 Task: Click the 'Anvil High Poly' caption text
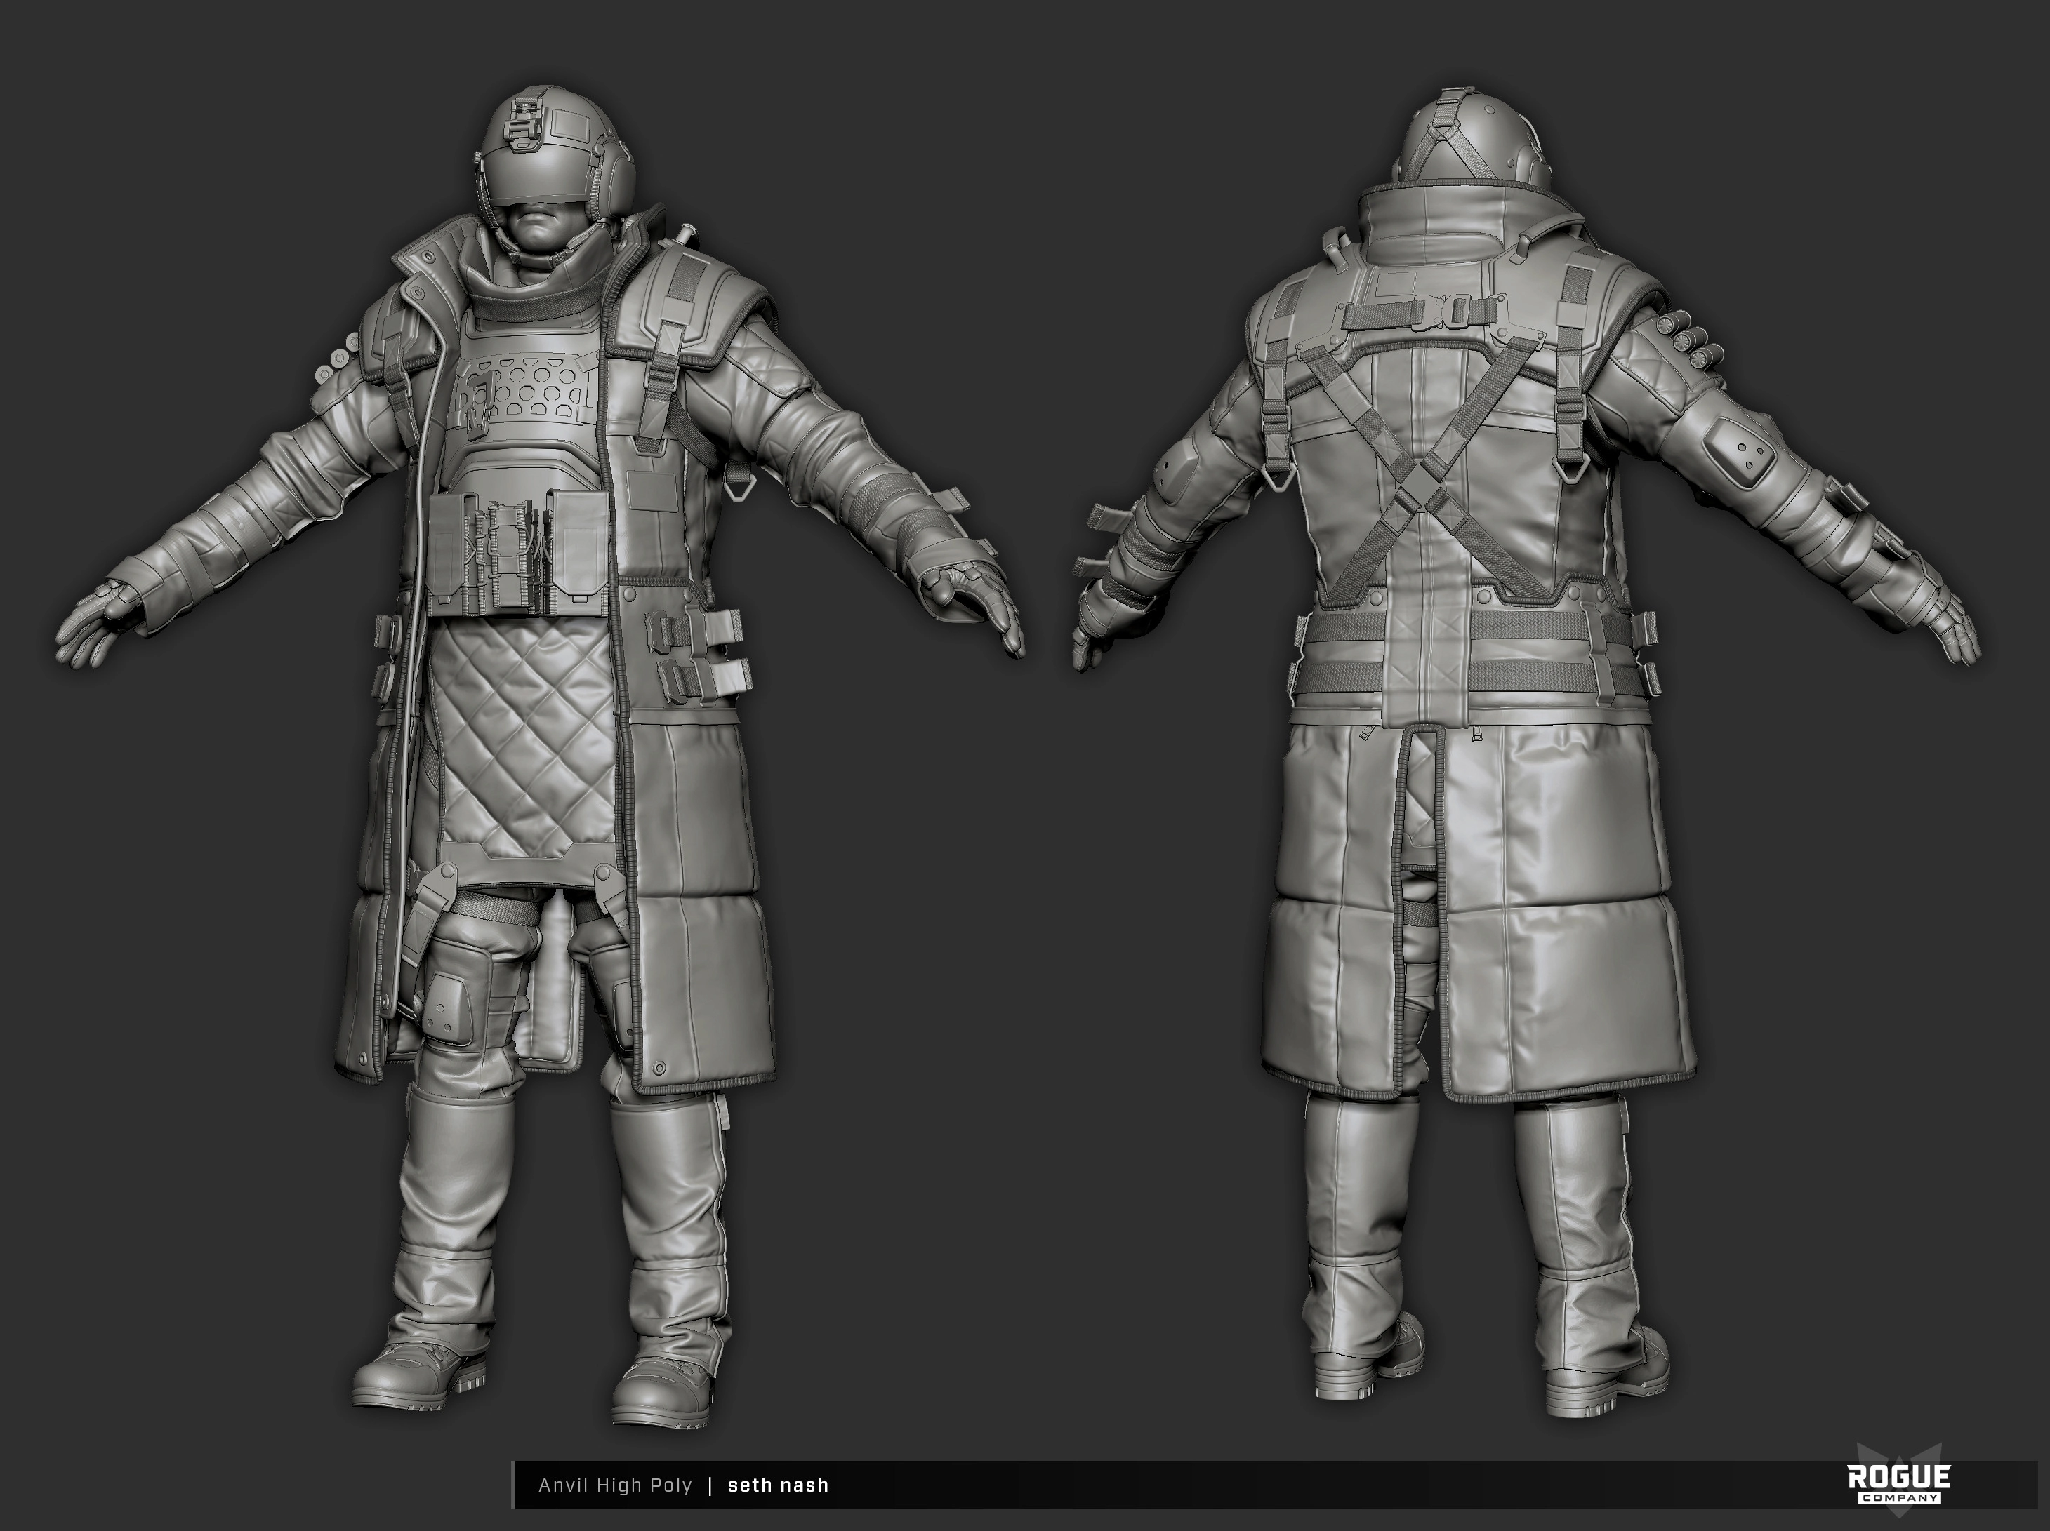[x=616, y=1485]
